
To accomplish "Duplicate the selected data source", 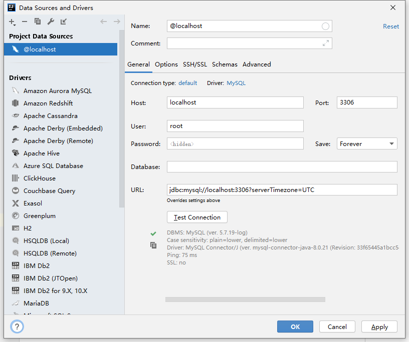I will click(38, 21).
